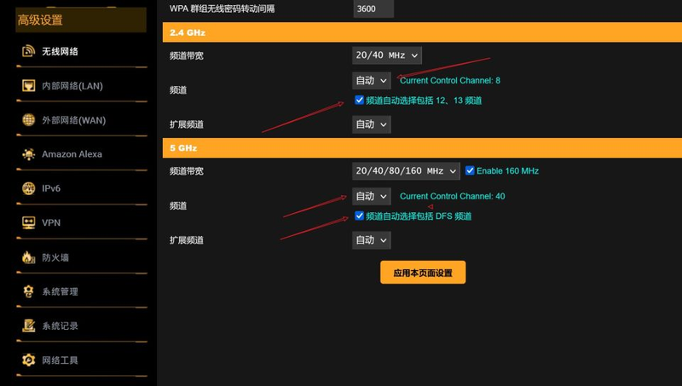Toggle 5 GHz include DFS channels checkbox
Viewport: 682px width, 386px height.
tap(359, 216)
